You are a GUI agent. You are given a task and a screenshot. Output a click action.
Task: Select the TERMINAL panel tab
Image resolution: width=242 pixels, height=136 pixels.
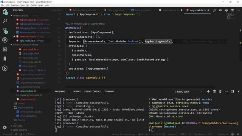[x=109, y=91]
